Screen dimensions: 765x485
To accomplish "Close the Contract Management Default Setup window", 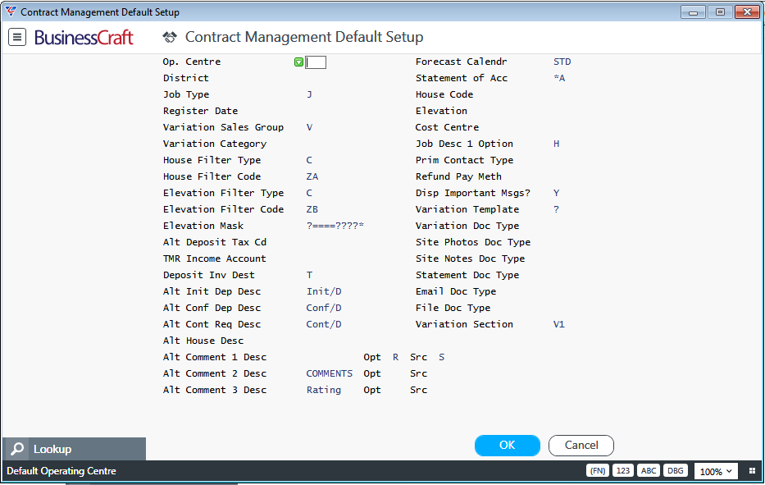I will [x=747, y=12].
